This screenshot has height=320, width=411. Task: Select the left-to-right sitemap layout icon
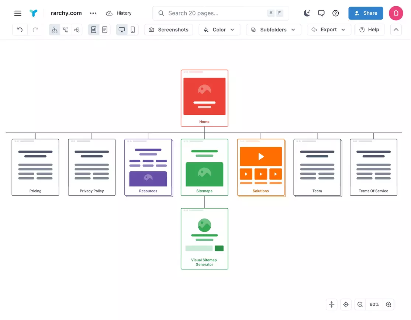pos(76,29)
